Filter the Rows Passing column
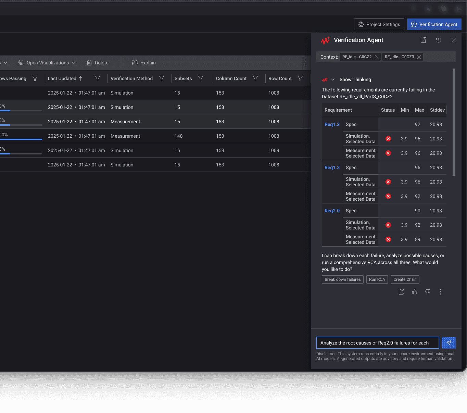 point(35,78)
